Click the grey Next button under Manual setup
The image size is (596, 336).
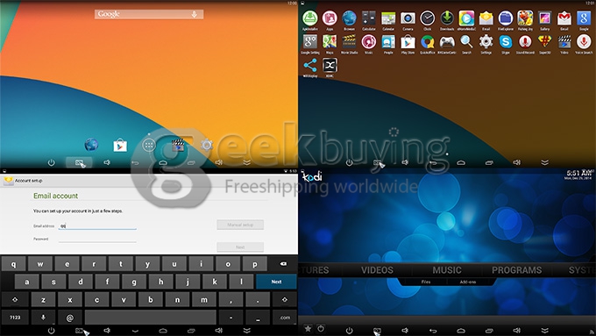240,247
